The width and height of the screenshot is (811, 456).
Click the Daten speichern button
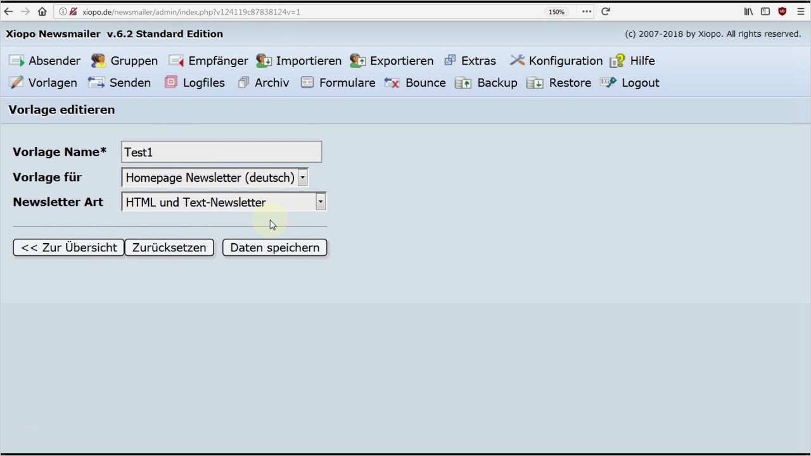coord(274,248)
